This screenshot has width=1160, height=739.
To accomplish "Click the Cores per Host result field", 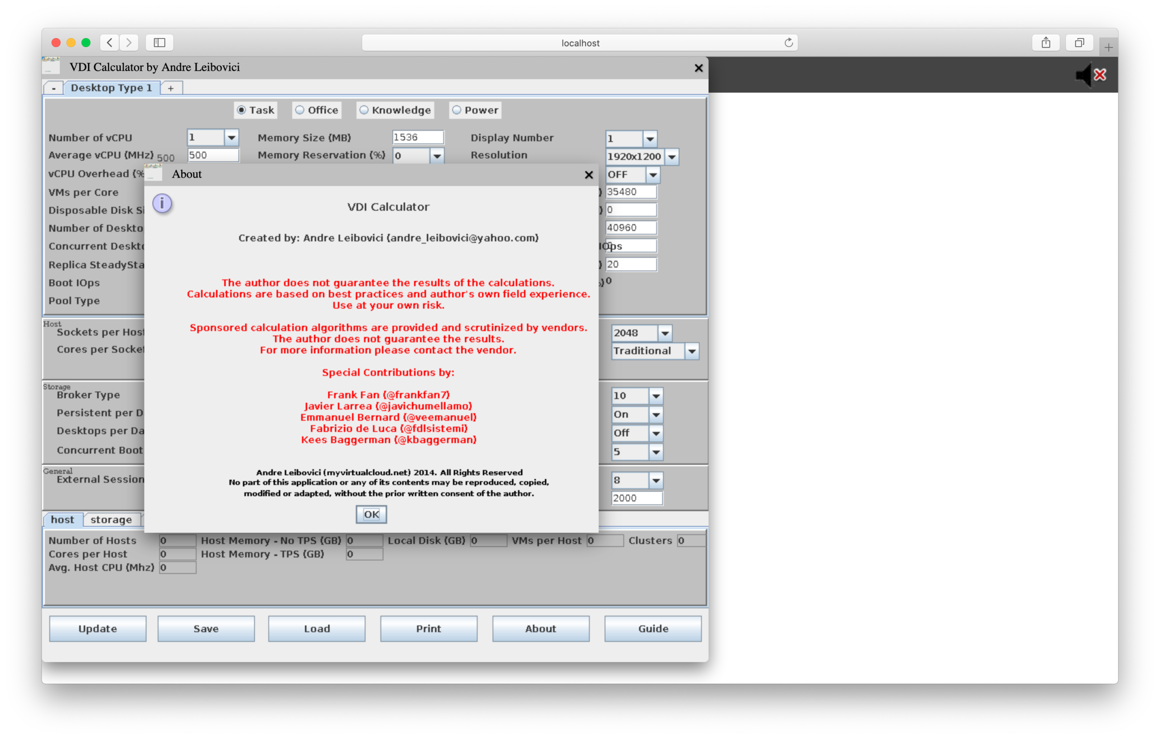I will point(178,554).
